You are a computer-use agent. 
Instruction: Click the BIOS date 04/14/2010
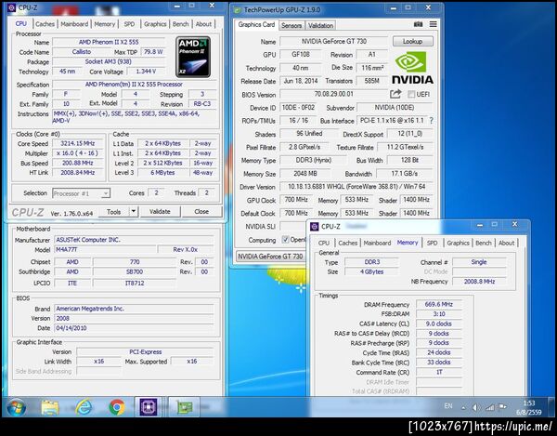134,328
